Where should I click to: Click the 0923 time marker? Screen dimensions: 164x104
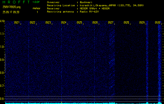click(48, 23)
